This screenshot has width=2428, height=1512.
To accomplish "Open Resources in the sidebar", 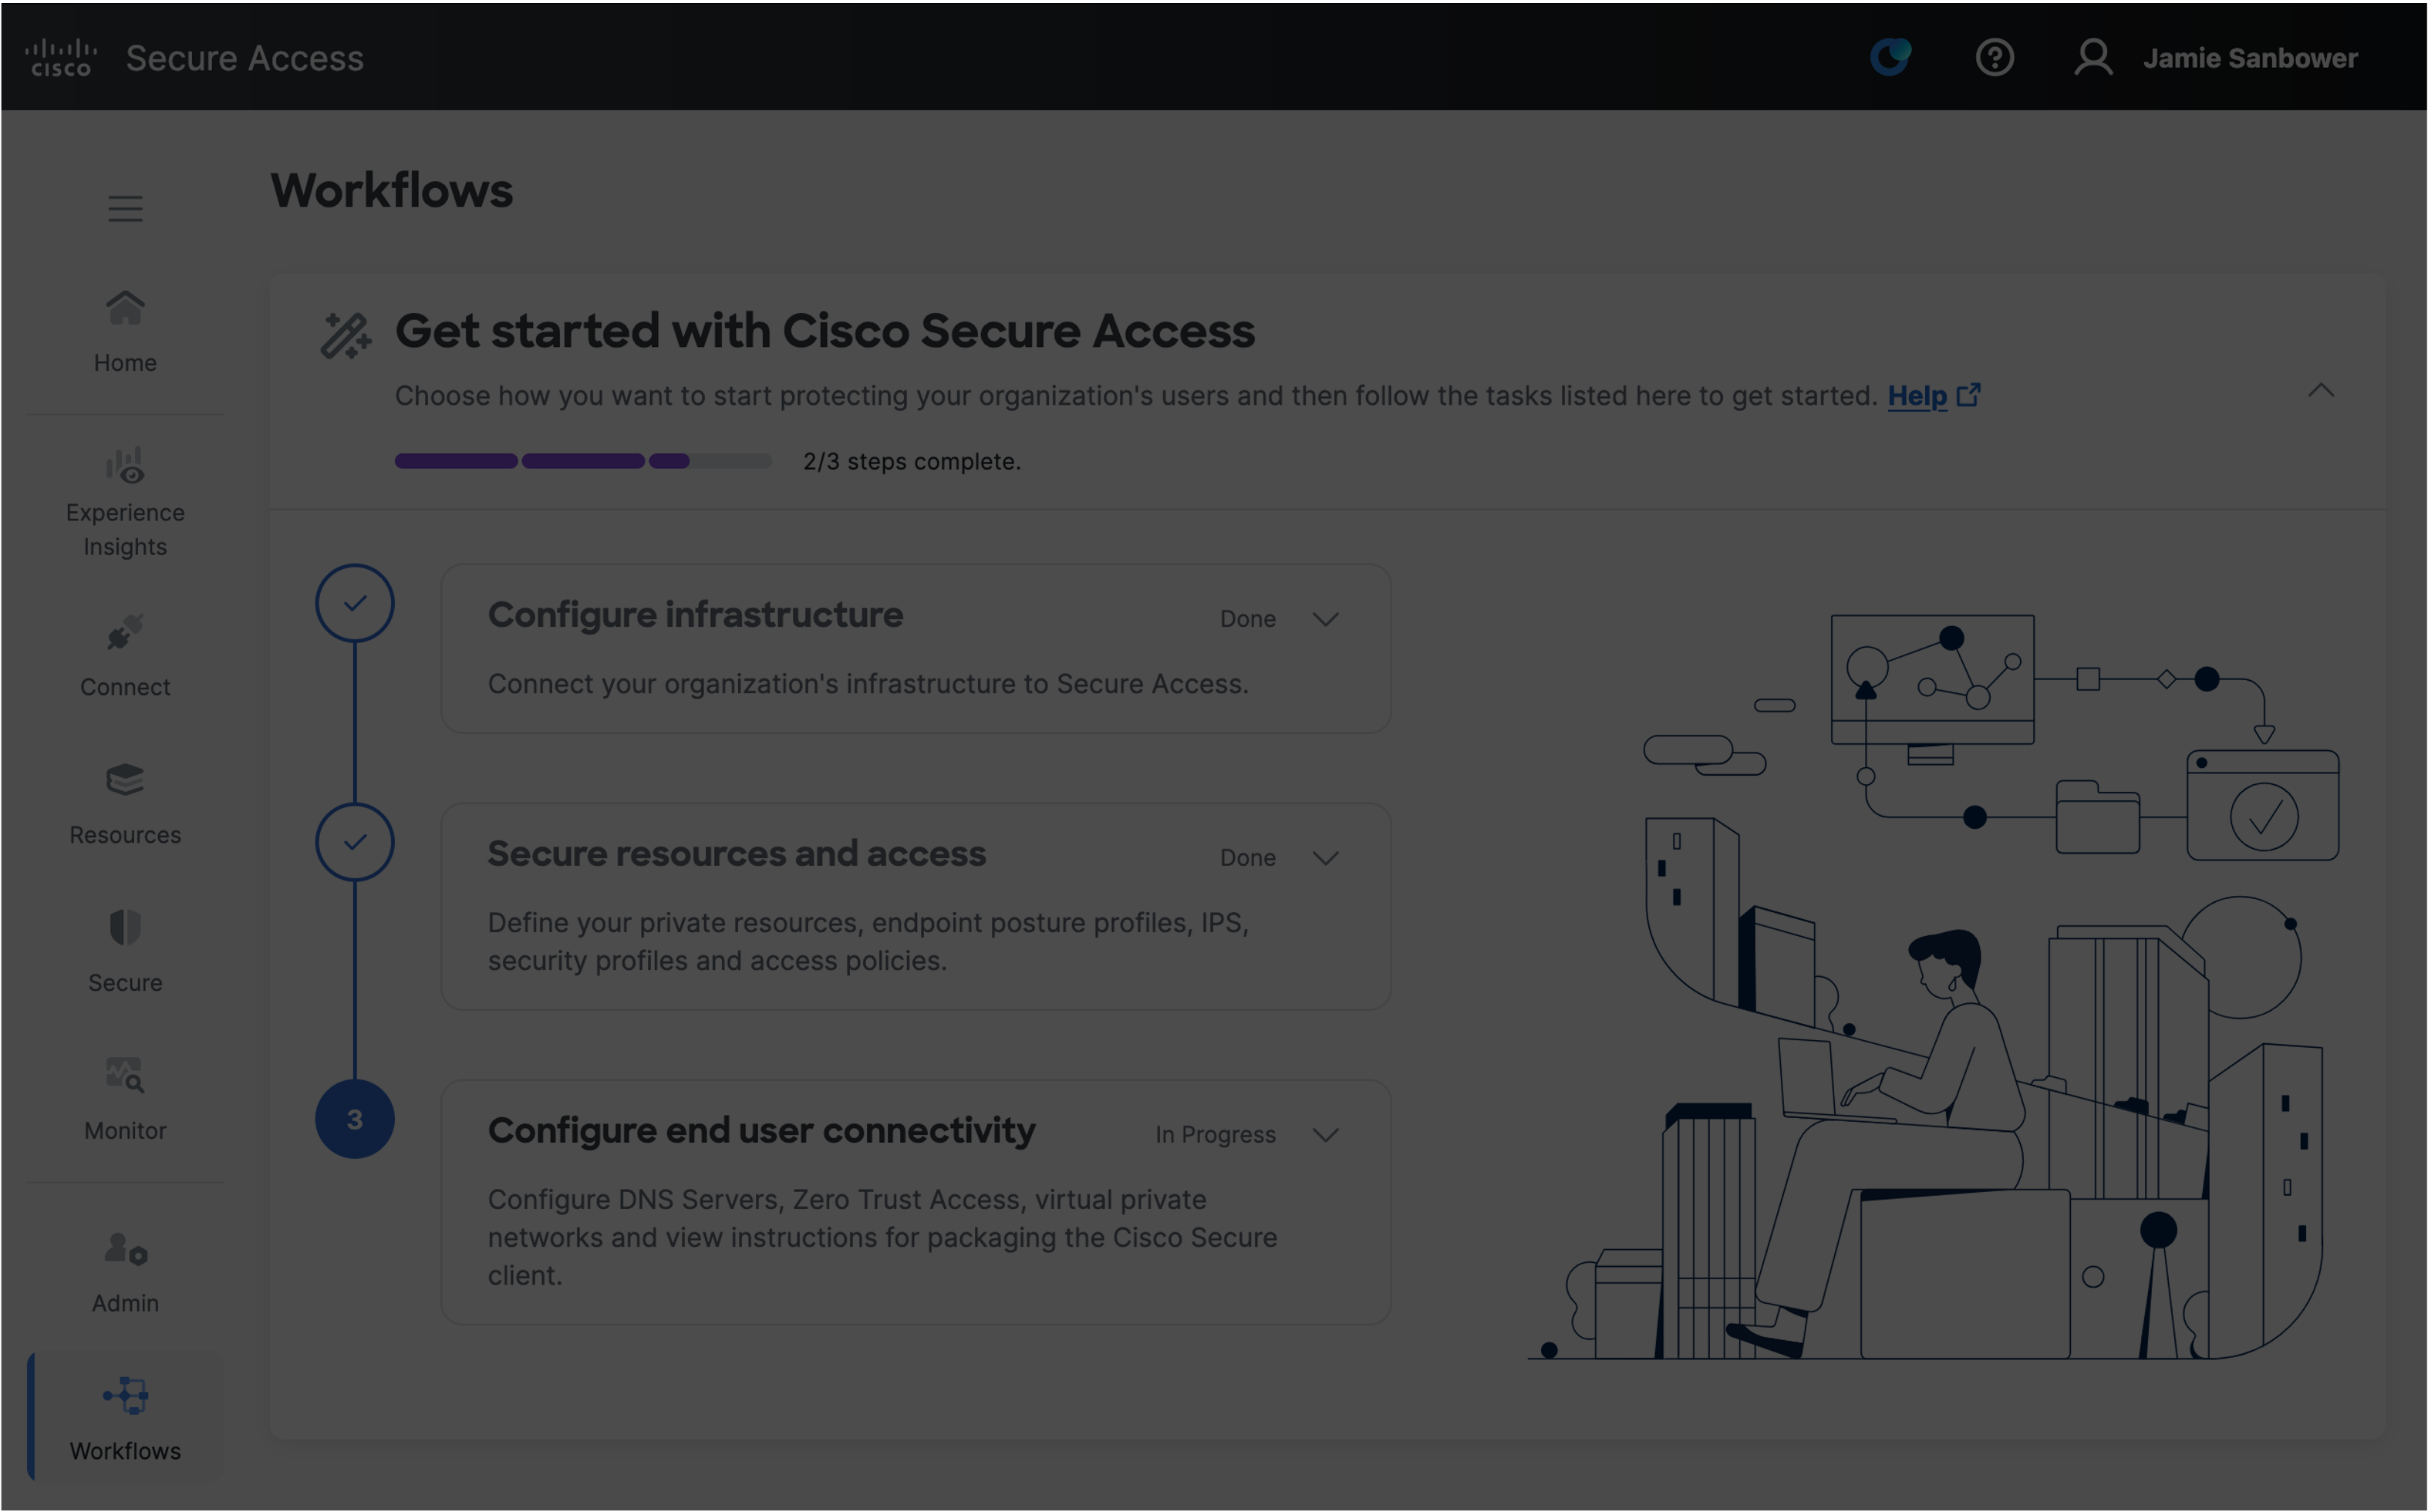I will [x=125, y=804].
